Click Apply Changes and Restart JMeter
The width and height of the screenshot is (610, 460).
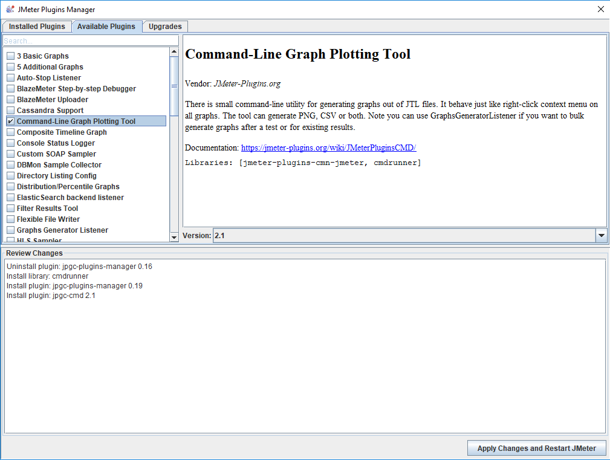(x=537, y=449)
